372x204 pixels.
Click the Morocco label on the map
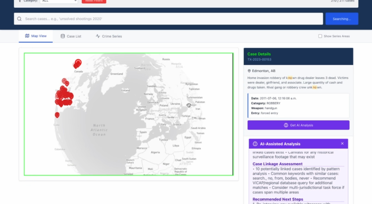142,148
